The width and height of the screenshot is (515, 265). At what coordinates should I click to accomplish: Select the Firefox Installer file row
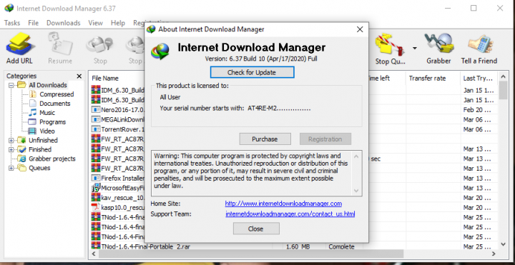tap(117, 179)
